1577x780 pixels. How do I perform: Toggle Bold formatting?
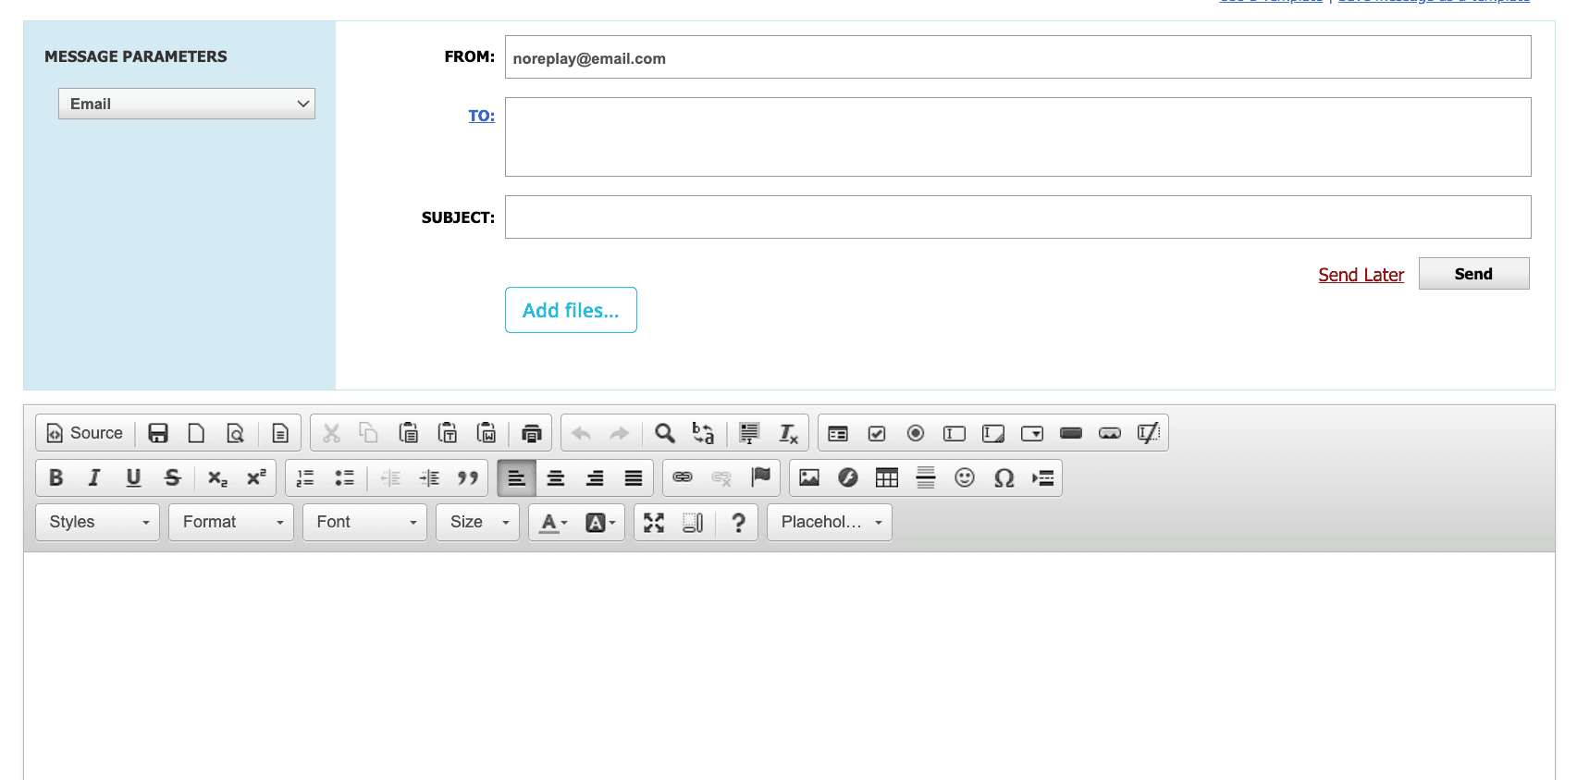(55, 477)
